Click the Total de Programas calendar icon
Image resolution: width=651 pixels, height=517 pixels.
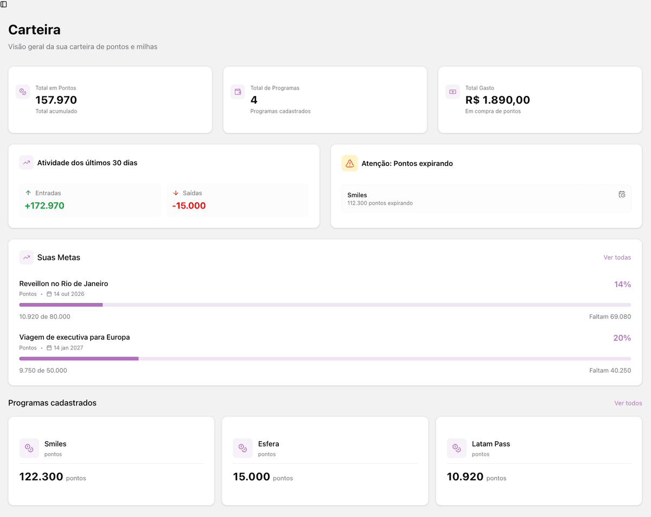238,92
